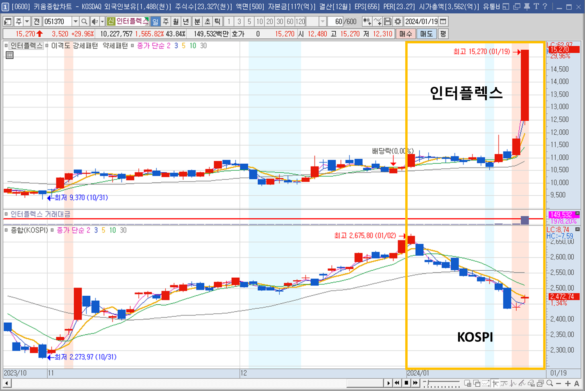Click the fast-forward button in bottom bar
The width and height of the screenshot is (585, 391).
click(415, 383)
